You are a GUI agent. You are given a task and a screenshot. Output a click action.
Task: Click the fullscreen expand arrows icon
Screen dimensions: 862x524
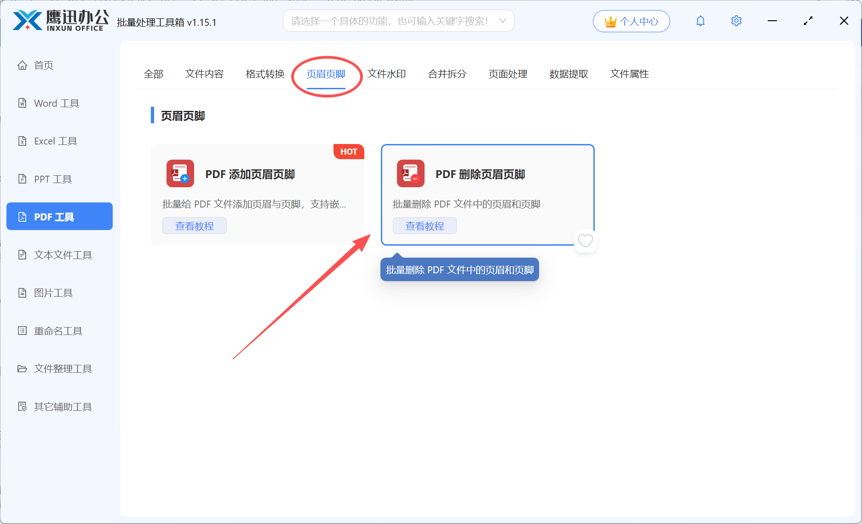[808, 21]
